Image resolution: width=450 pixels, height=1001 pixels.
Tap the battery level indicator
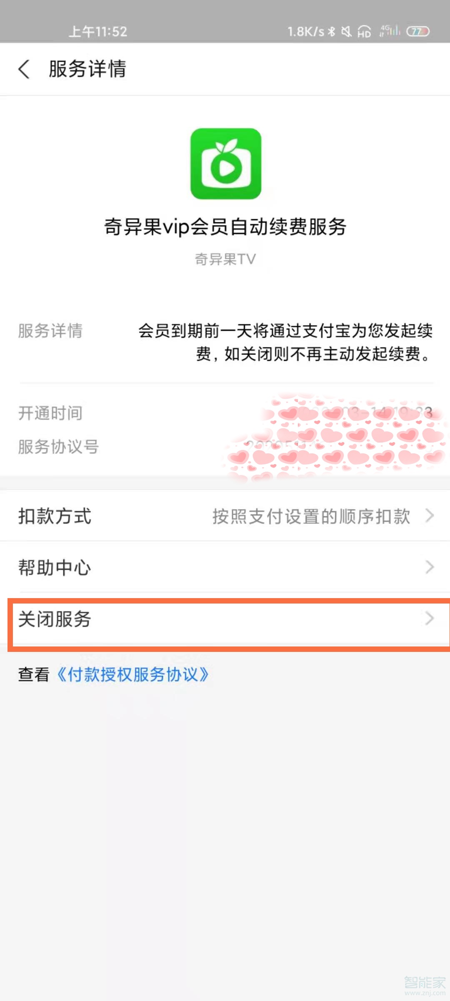(418, 32)
